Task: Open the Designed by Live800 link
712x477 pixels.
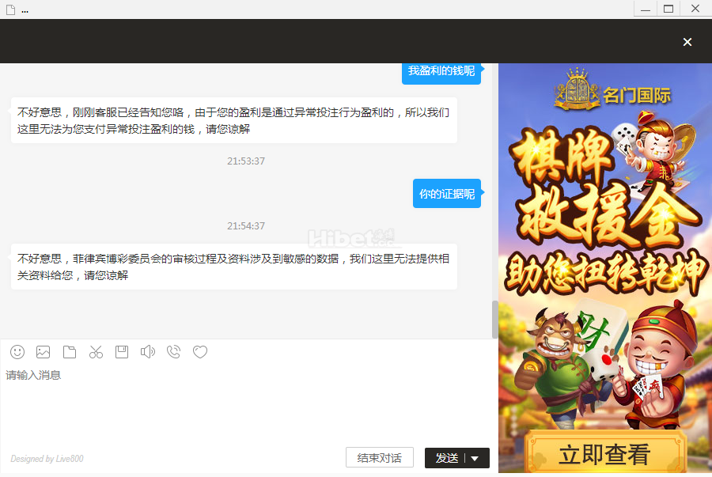Action: click(47, 459)
